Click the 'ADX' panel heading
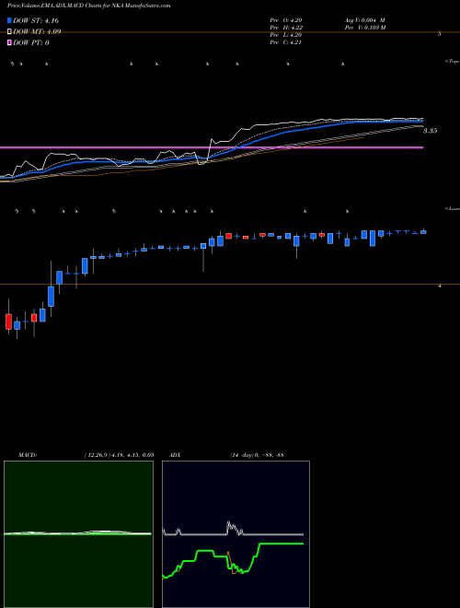 pyautogui.click(x=175, y=455)
